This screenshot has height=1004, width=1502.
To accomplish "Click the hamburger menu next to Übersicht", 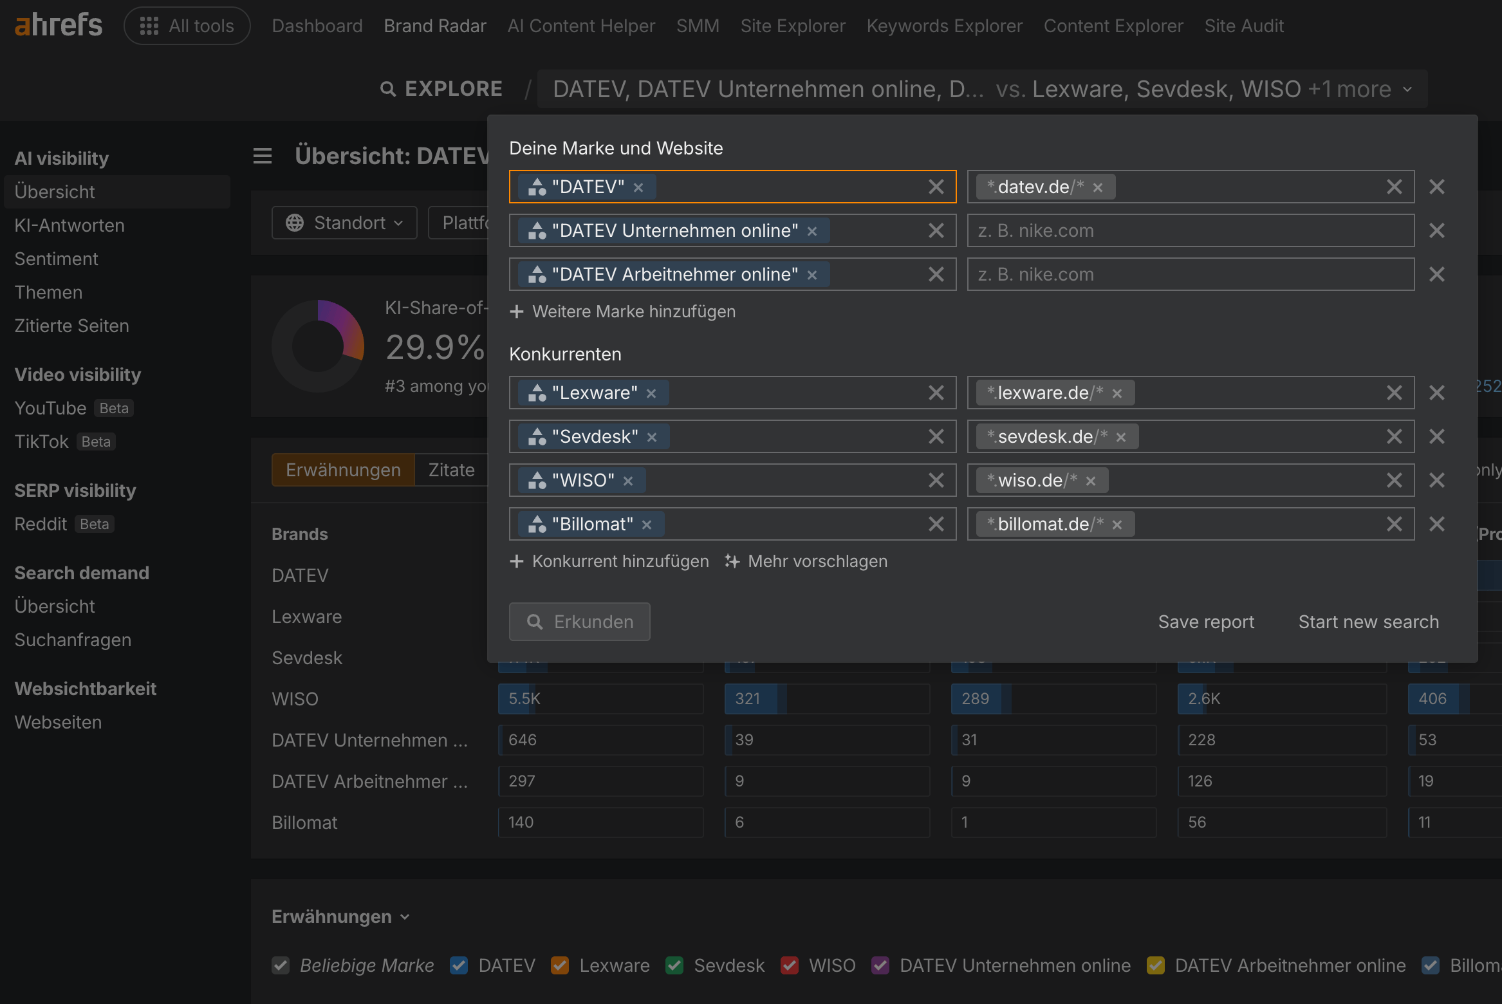I will (x=262, y=156).
